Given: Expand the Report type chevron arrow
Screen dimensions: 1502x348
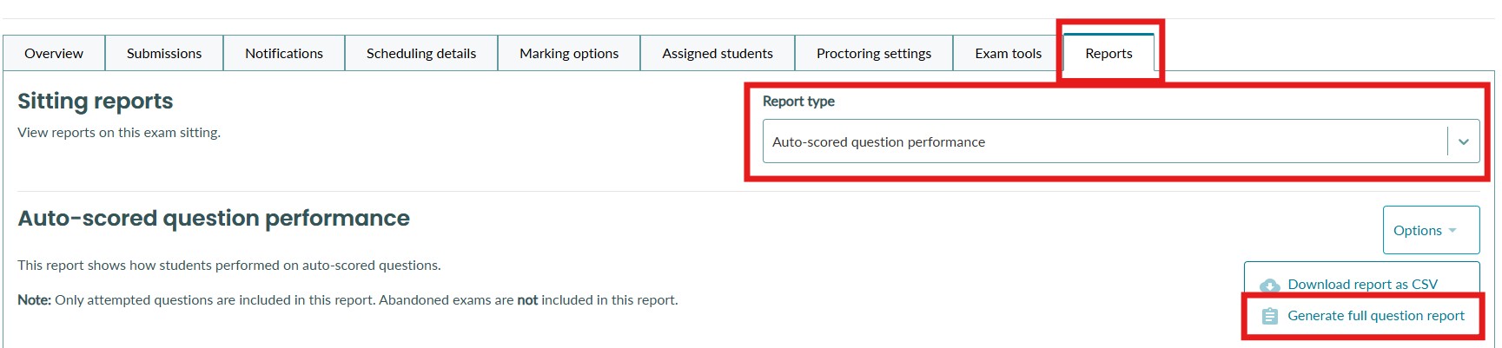Looking at the screenshot, I should point(1463,141).
